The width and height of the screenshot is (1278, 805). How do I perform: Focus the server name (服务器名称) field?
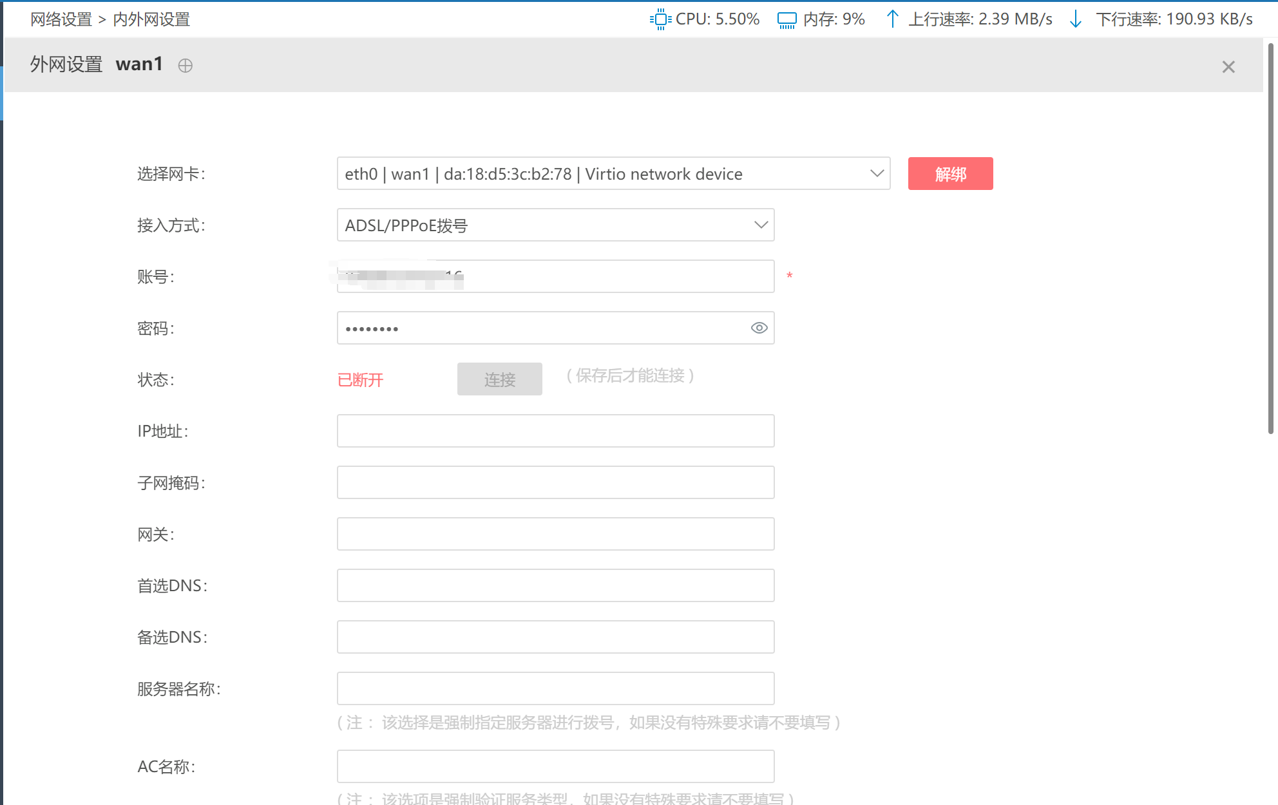point(555,688)
